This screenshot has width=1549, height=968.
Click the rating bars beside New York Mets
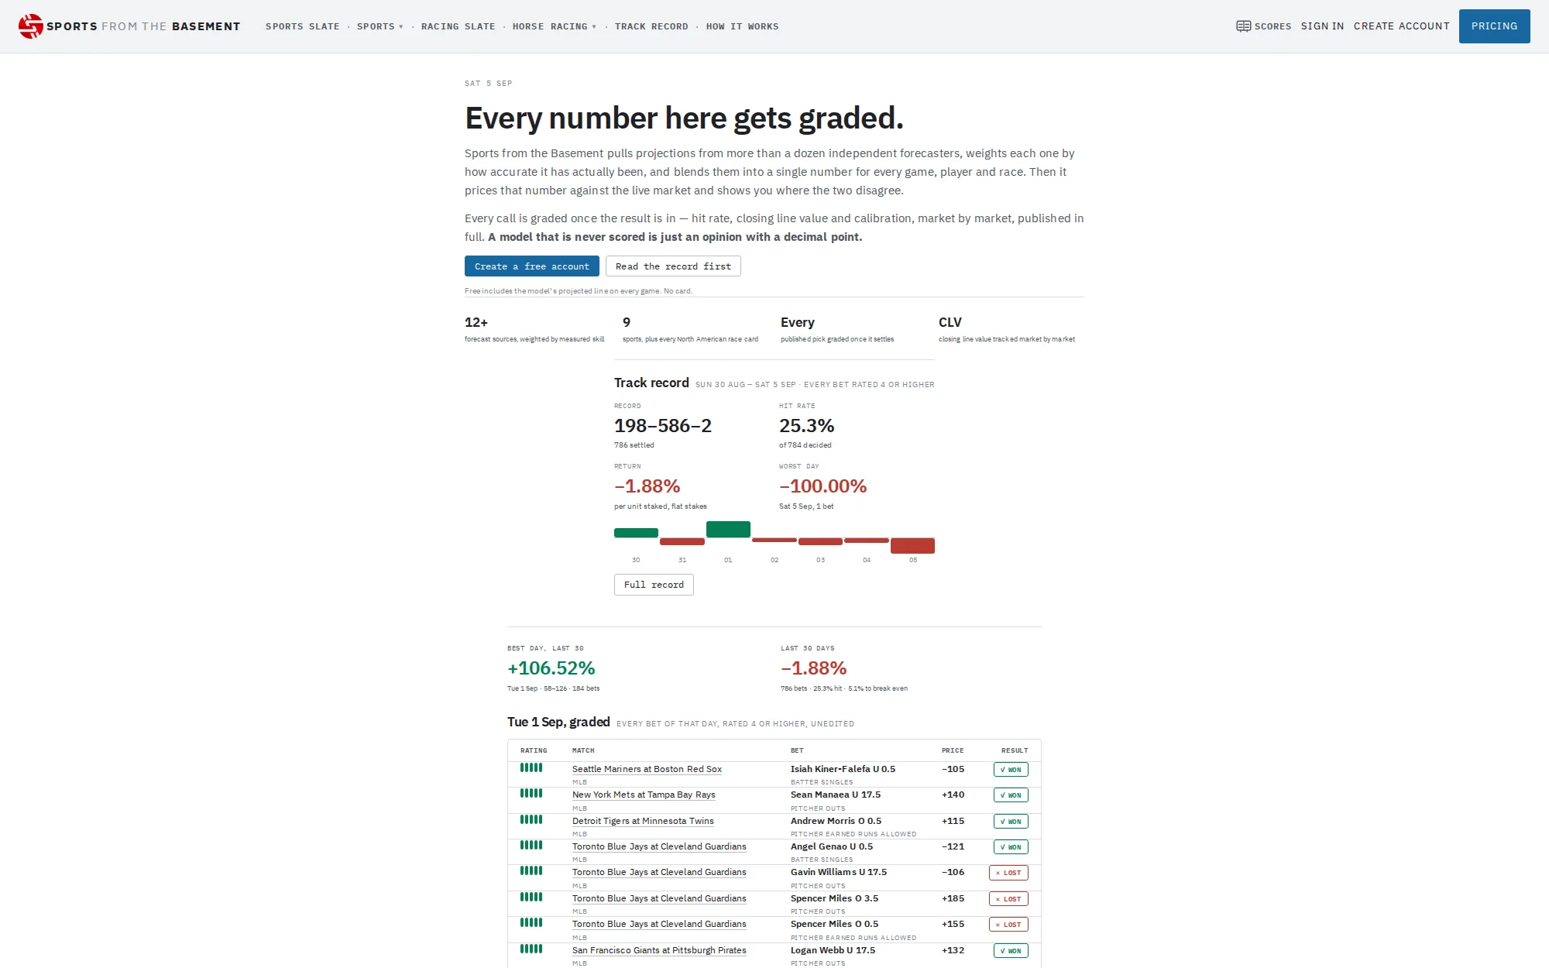[x=531, y=793]
